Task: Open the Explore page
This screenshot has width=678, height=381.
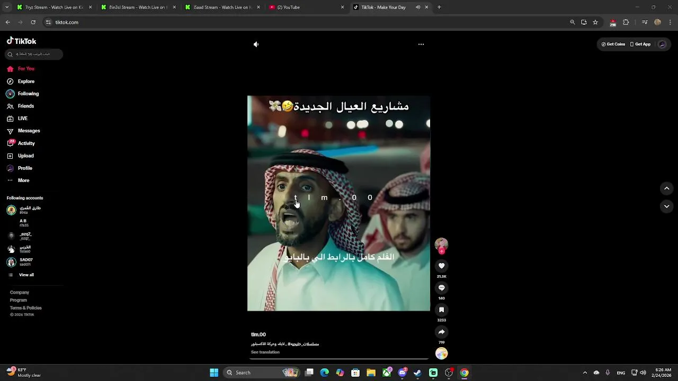Action: tap(21, 81)
